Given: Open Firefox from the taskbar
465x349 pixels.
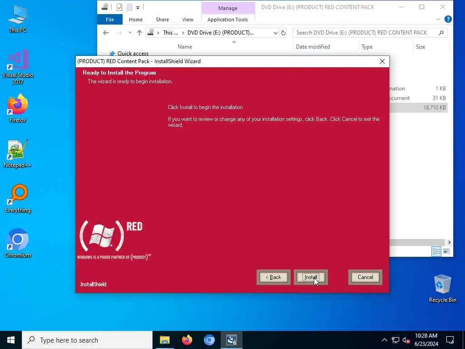Looking at the screenshot, I should 187,340.
